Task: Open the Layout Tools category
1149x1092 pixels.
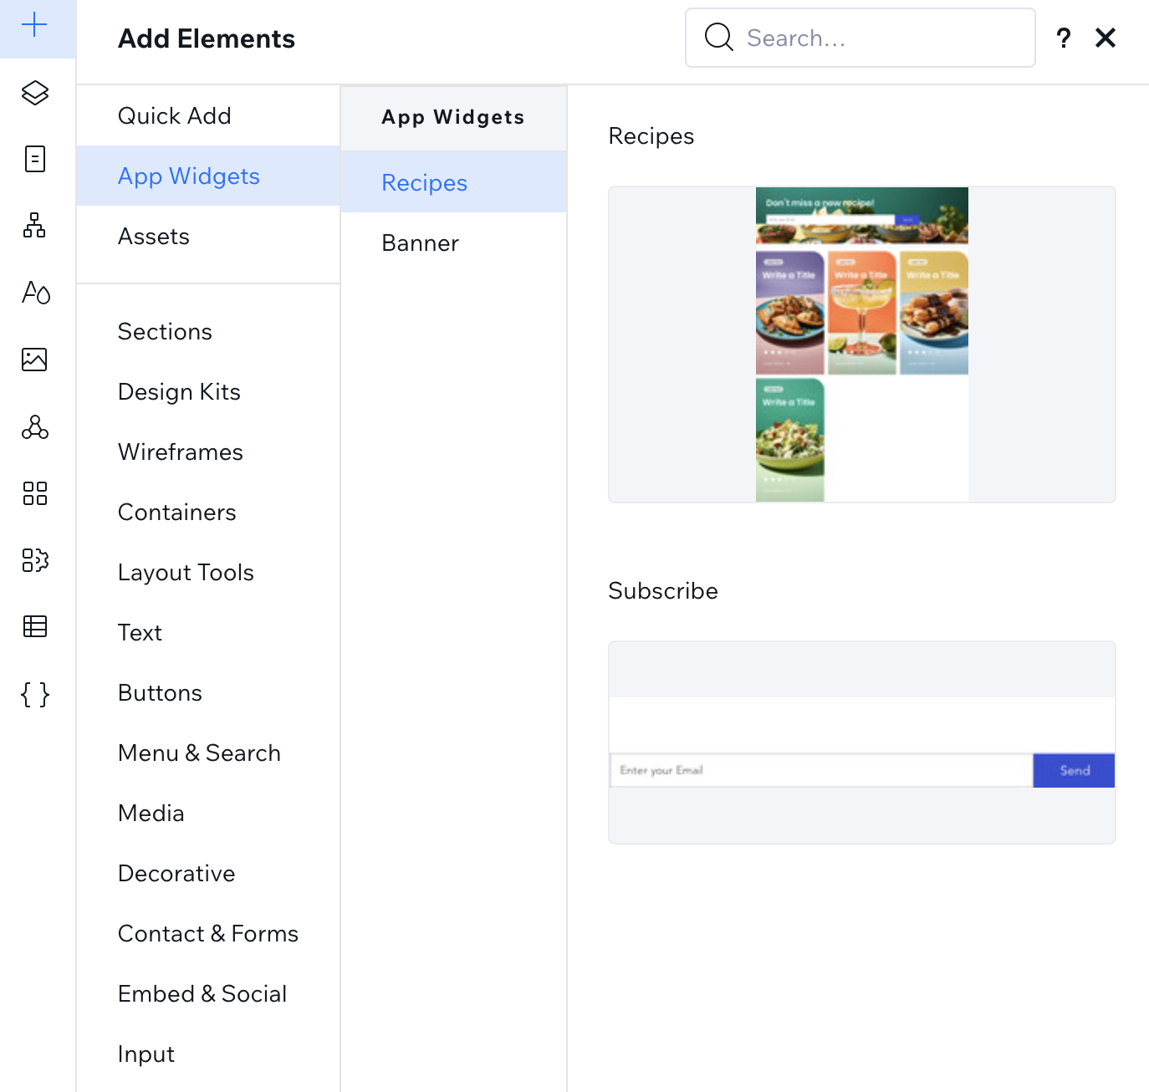Action: point(186,573)
